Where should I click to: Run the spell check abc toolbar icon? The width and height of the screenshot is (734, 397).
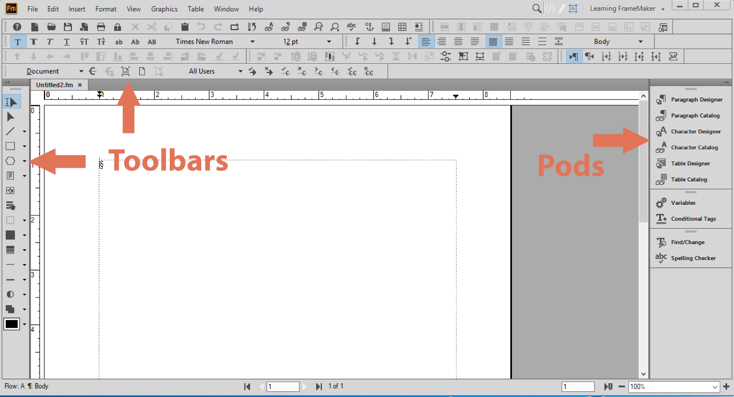click(x=351, y=27)
